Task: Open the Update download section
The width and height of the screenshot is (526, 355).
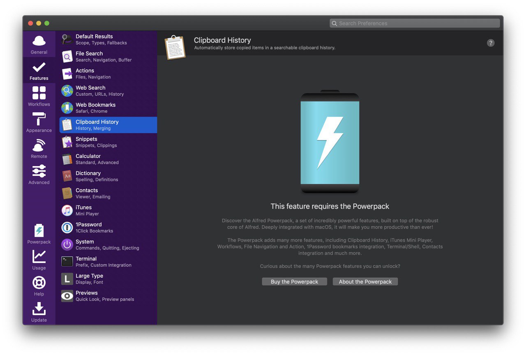Action: click(x=39, y=312)
